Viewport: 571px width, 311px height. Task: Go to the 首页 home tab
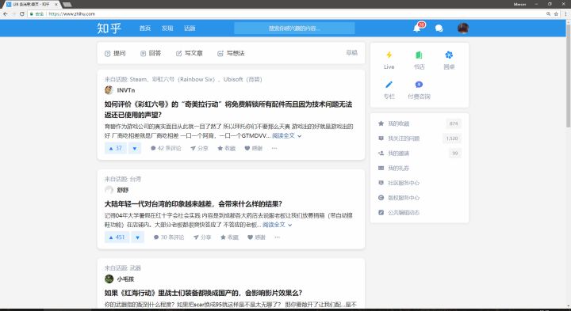click(x=145, y=28)
